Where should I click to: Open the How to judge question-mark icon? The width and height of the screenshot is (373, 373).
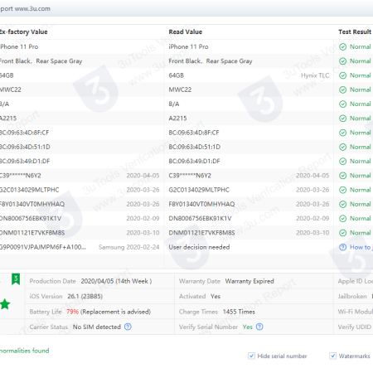pyautogui.click(x=342, y=247)
